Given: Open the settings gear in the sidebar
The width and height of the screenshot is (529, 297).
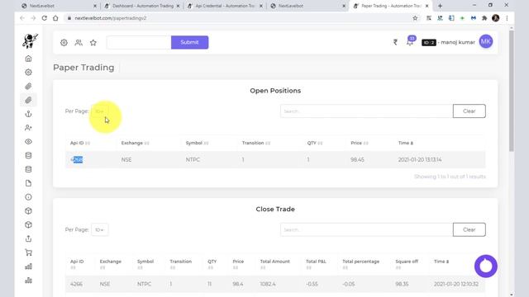Looking at the screenshot, I should [28, 73].
